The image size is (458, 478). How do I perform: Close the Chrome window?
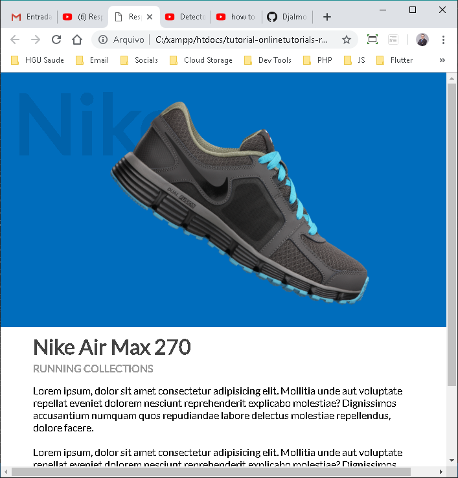tap(442, 10)
